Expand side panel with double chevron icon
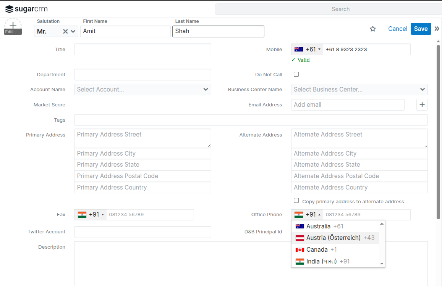Viewport: 442px width, 286px height. pyautogui.click(x=437, y=29)
